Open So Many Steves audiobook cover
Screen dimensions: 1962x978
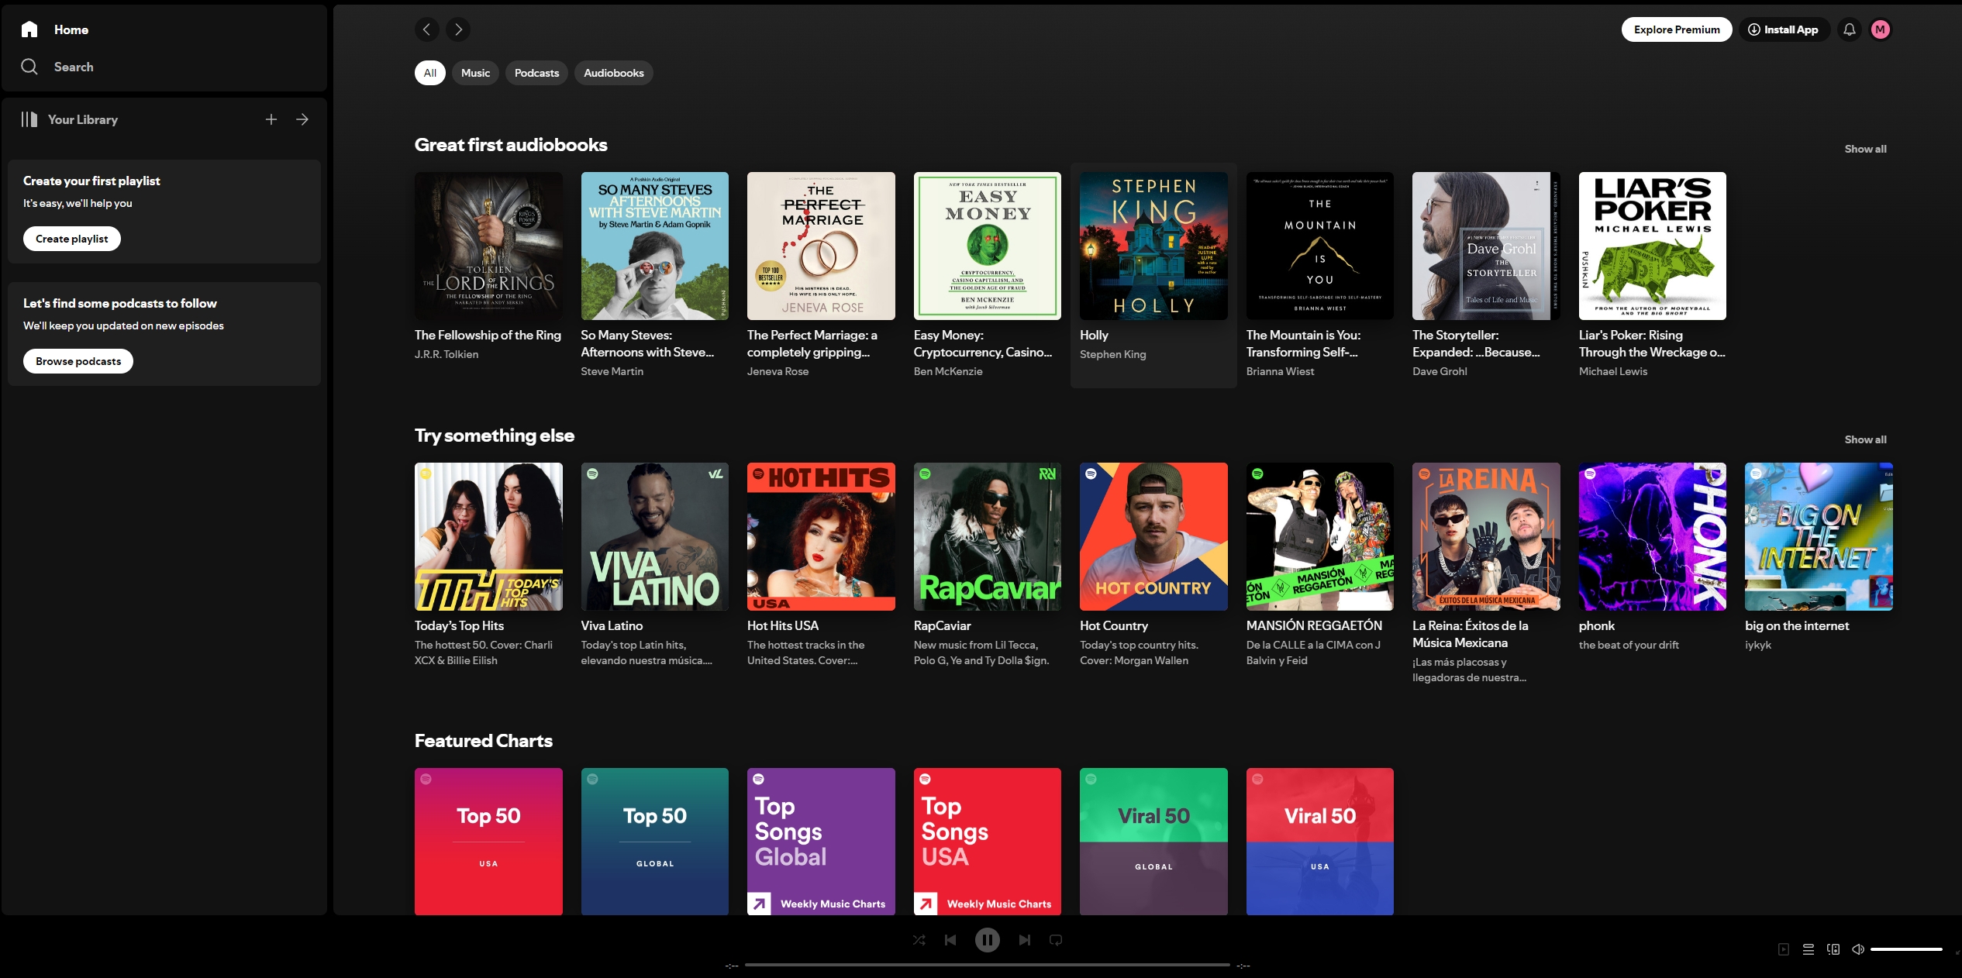point(655,246)
